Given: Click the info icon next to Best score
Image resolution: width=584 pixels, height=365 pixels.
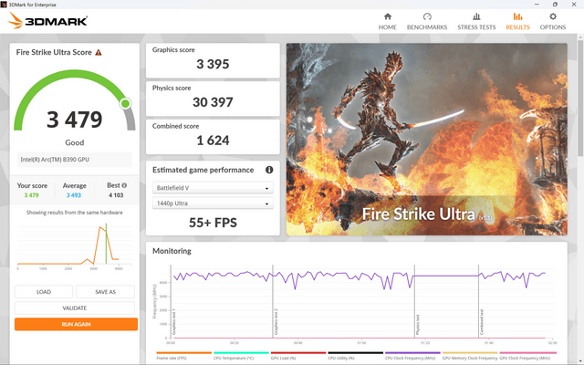Looking at the screenshot, I should (x=124, y=185).
